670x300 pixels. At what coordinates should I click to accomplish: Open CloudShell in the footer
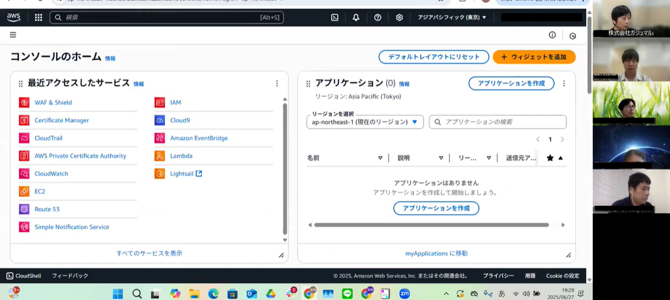[24, 276]
